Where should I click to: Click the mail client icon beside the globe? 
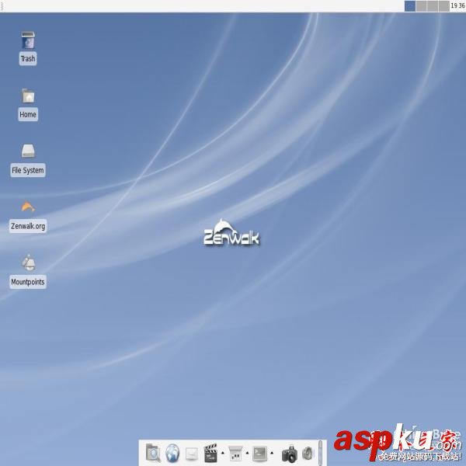192,454
